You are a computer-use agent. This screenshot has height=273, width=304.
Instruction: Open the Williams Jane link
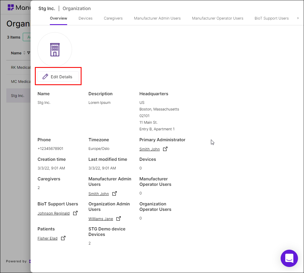tap(101, 219)
